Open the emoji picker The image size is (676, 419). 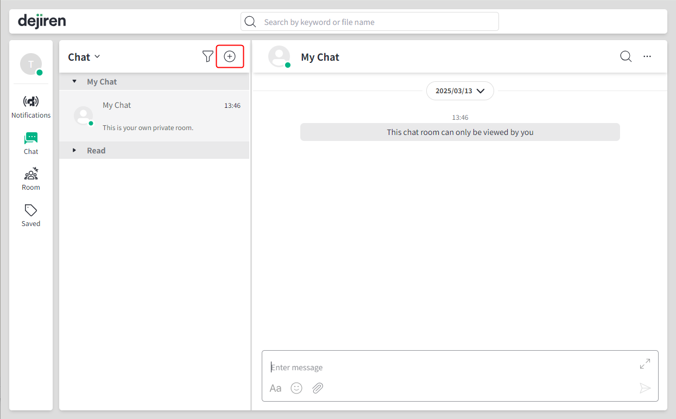pos(296,388)
